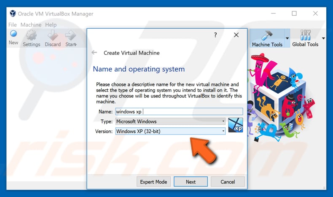Click the 'Name:' label

[x=105, y=111]
